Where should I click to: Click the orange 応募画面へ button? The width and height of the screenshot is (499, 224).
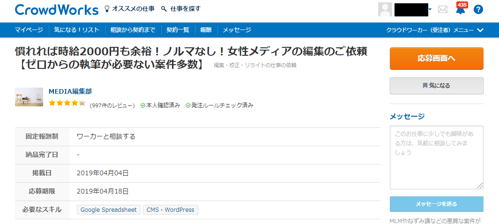[436, 59]
